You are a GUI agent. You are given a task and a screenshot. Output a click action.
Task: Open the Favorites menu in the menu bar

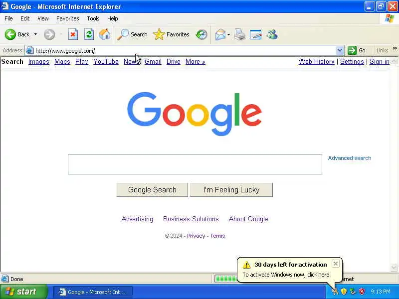(x=68, y=18)
